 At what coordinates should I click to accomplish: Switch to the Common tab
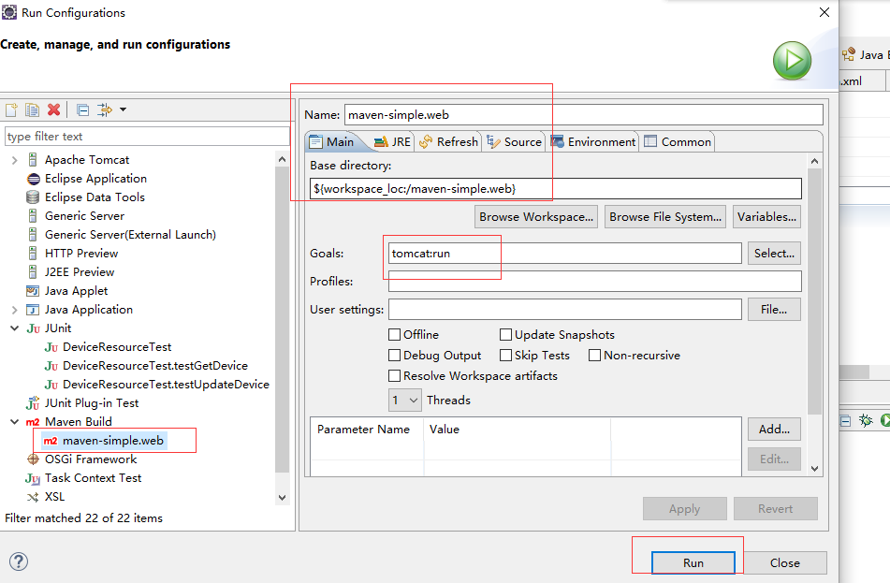pos(678,142)
